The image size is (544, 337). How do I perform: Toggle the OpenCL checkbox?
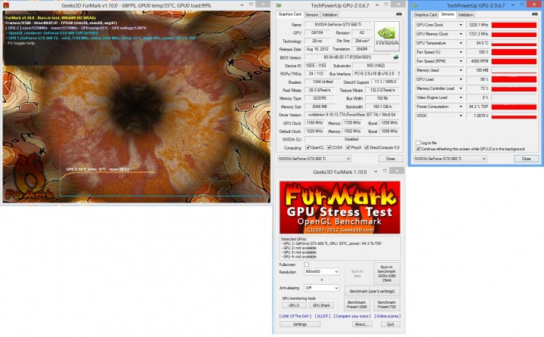308,147
